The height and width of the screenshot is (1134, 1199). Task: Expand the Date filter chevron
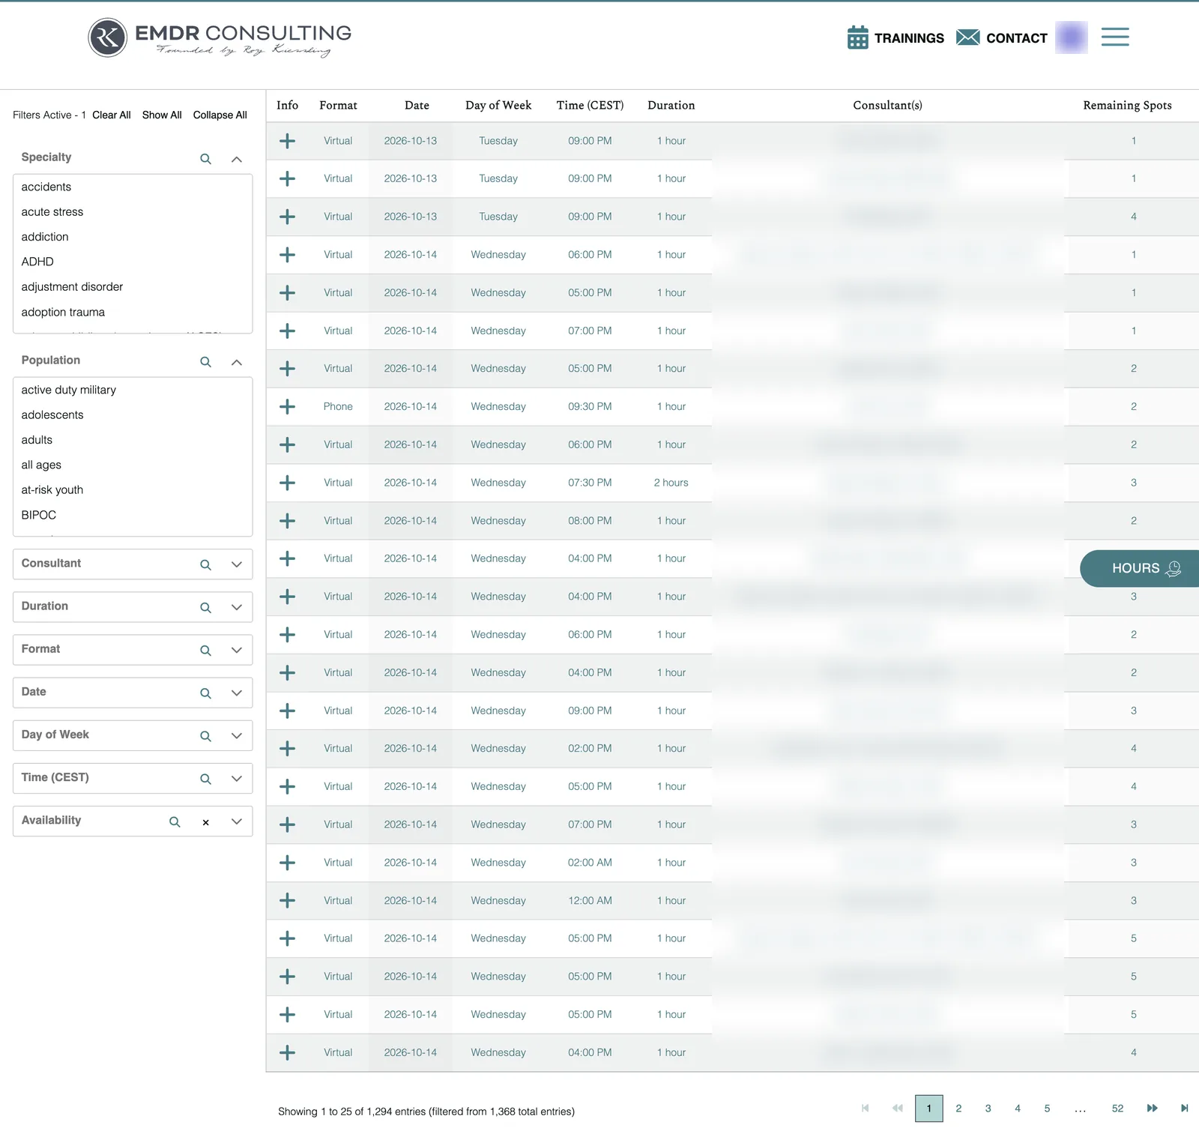click(x=237, y=693)
